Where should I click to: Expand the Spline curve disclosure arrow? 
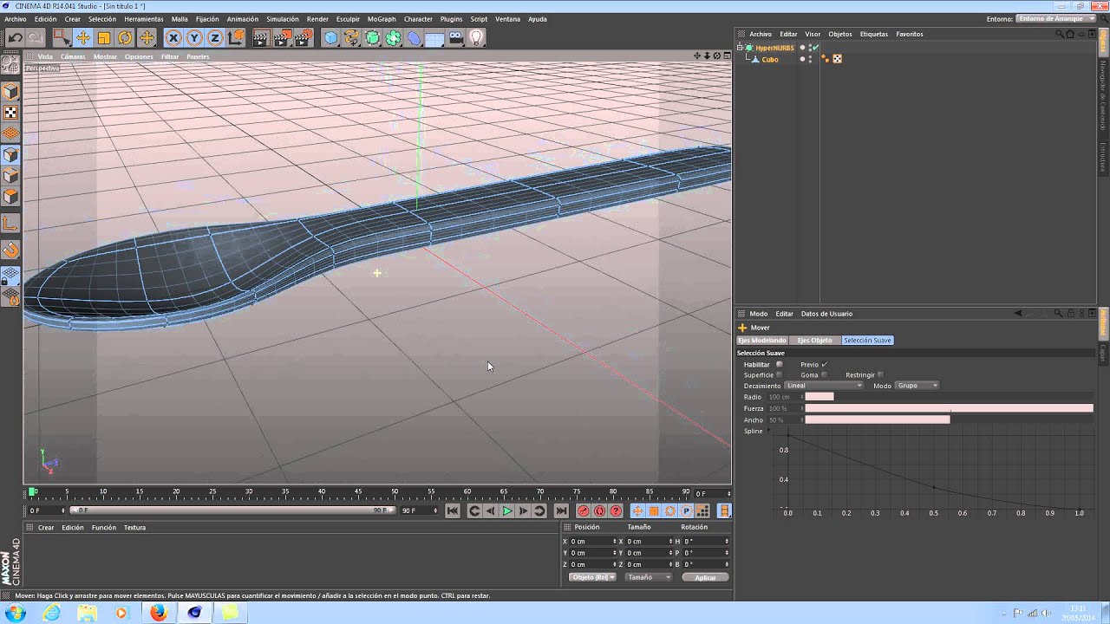768,431
